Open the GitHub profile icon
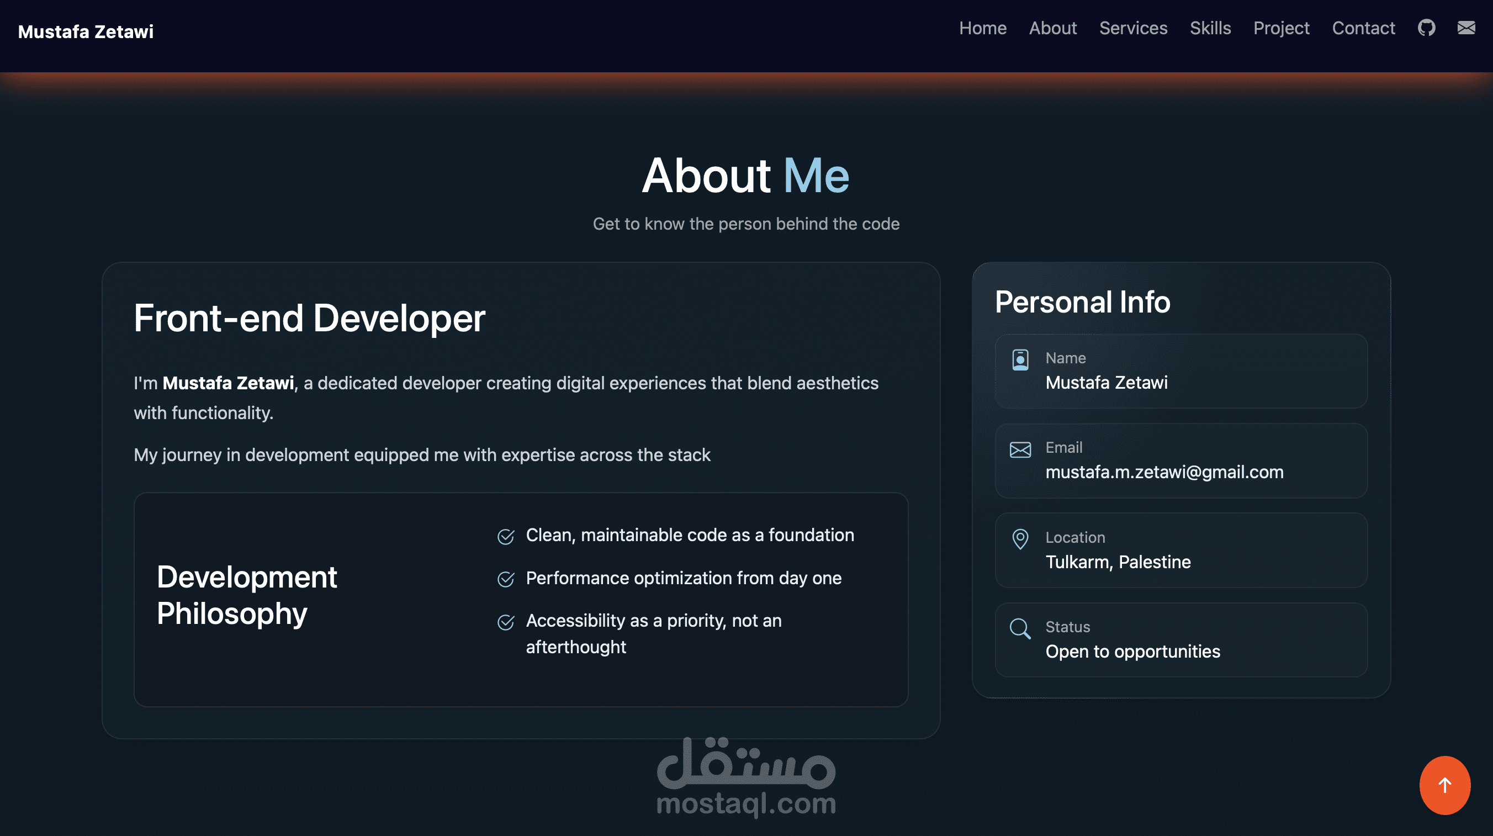 click(1426, 28)
